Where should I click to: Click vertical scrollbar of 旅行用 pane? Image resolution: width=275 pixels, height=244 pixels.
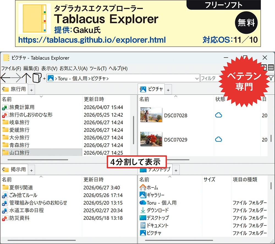coord(133,130)
